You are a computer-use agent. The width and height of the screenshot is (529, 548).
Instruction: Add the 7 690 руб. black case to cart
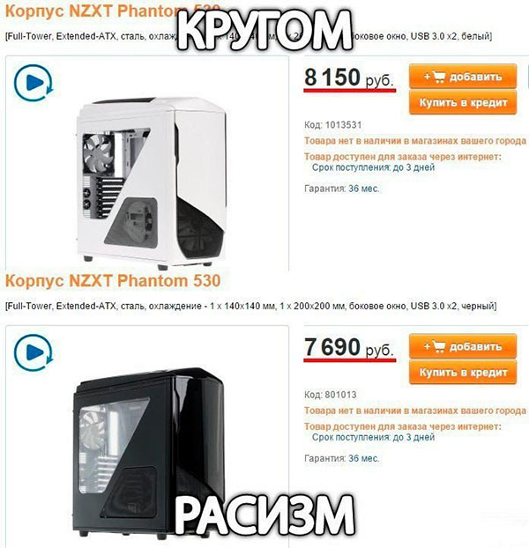pos(463,346)
